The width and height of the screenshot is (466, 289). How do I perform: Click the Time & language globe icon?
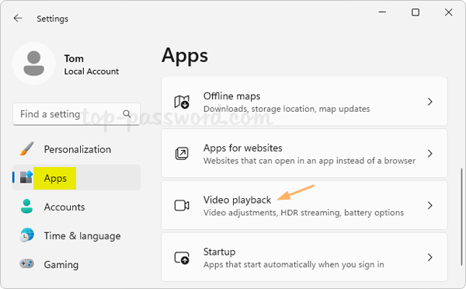point(26,235)
